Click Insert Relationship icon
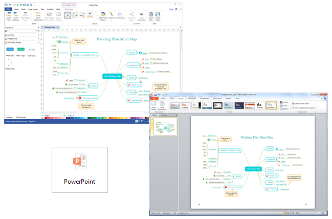Image resolution: width=332 pixels, height=219 pixels. point(38,15)
